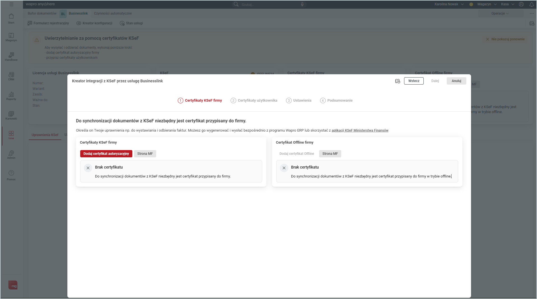The width and height of the screenshot is (537, 299).
Task: Click Dodaj certyfikat Offline button
Action: 297,154
